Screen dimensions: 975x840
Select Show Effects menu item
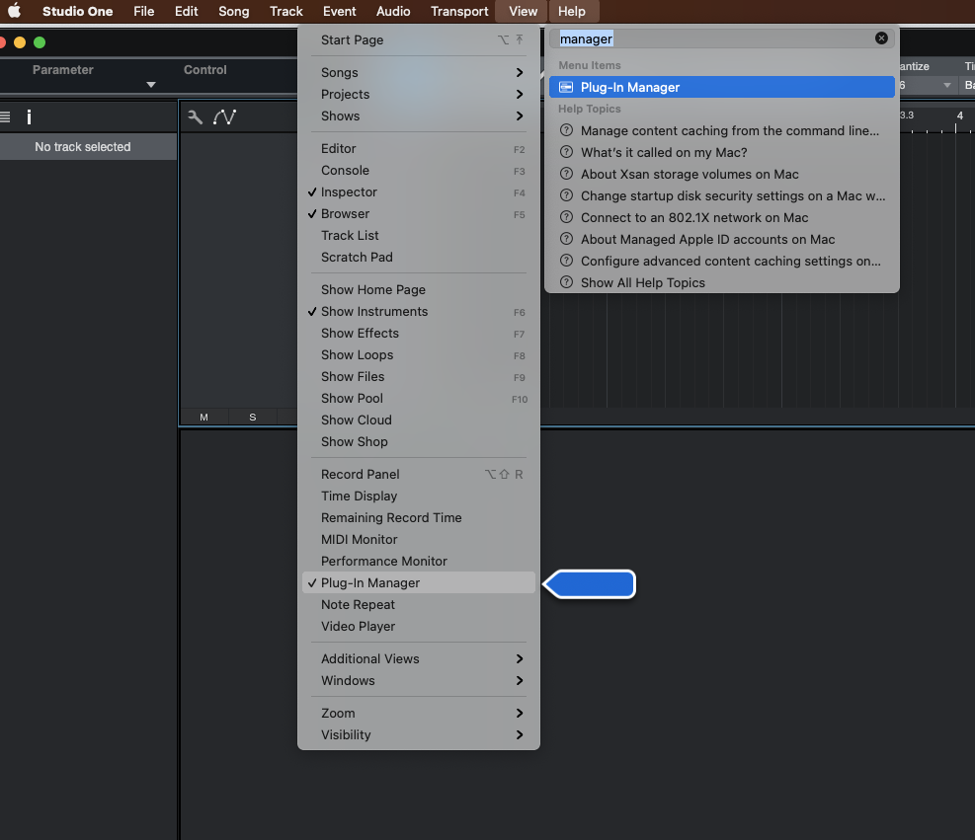419,333
